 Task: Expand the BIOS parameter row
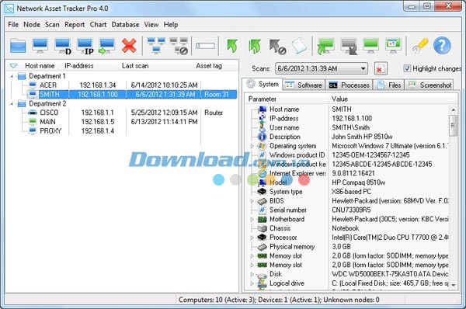(x=252, y=201)
